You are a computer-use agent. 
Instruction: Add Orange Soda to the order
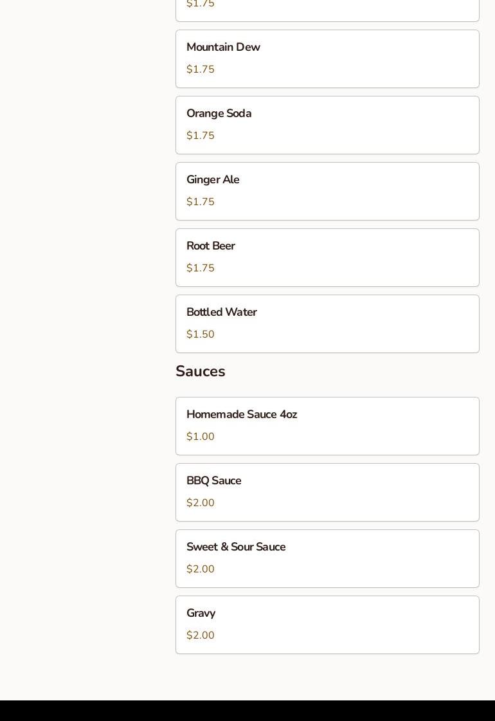[327, 125]
